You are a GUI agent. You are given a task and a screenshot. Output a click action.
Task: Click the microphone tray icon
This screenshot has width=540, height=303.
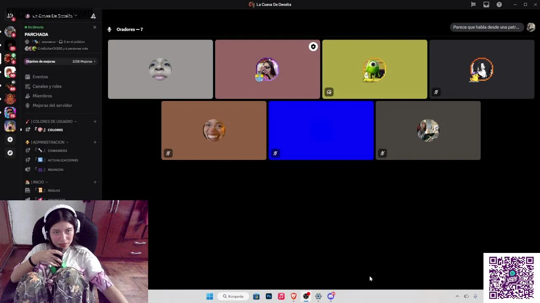click(x=475, y=296)
